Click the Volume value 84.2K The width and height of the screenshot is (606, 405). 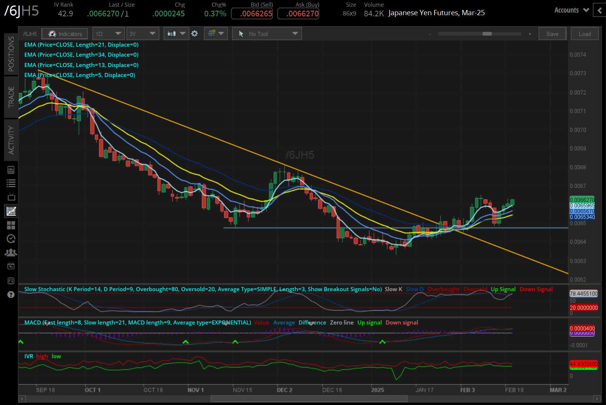pyautogui.click(x=374, y=14)
